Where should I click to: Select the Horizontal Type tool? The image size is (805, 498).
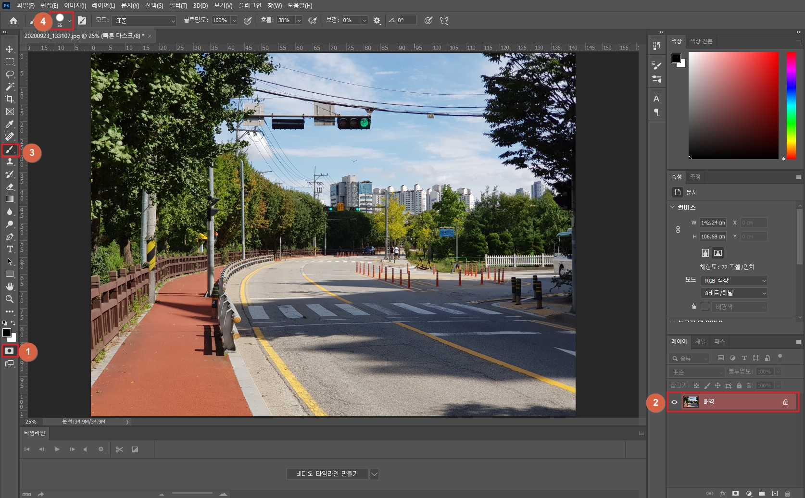pyautogui.click(x=10, y=249)
